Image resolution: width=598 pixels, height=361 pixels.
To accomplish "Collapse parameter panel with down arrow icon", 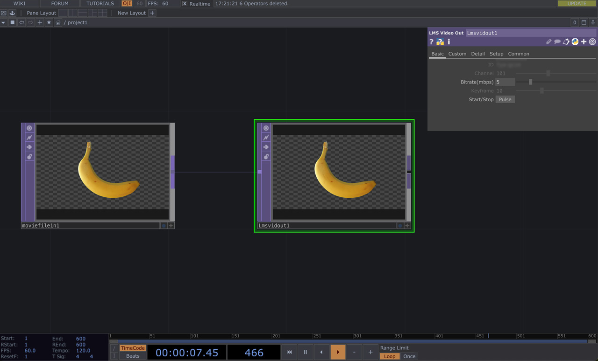I will 593,22.
